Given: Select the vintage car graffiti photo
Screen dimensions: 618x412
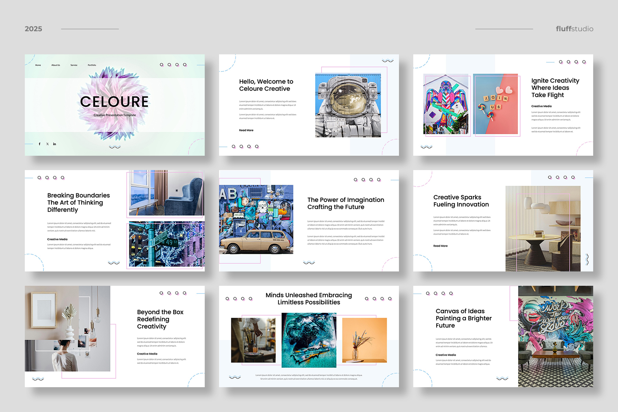Looking at the screenshot, I should [256, 219].
